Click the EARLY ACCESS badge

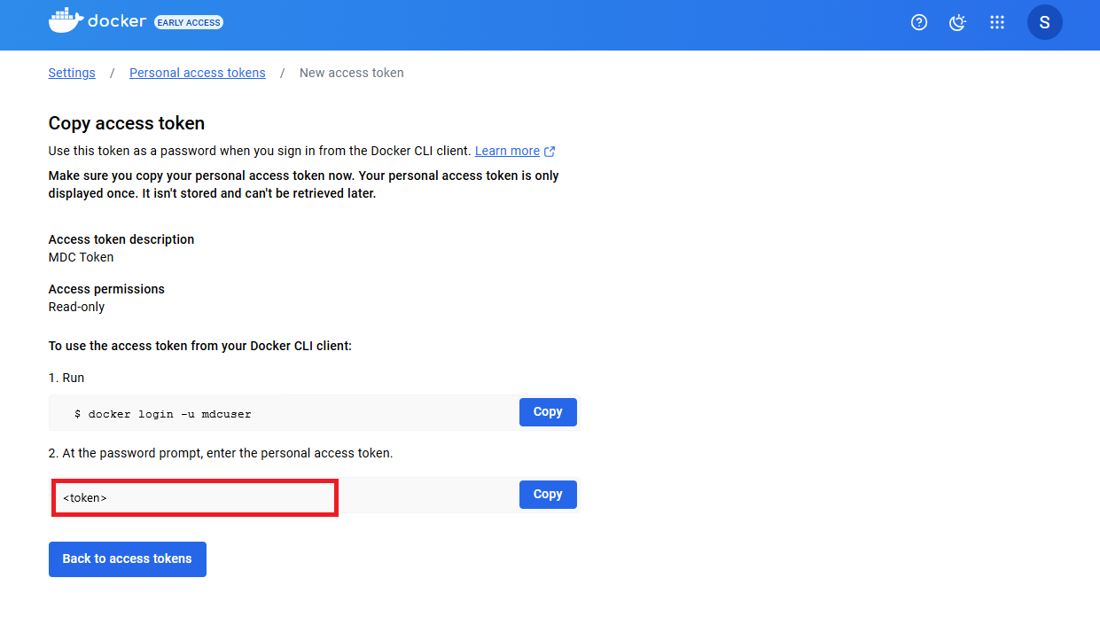click(189, 22)
